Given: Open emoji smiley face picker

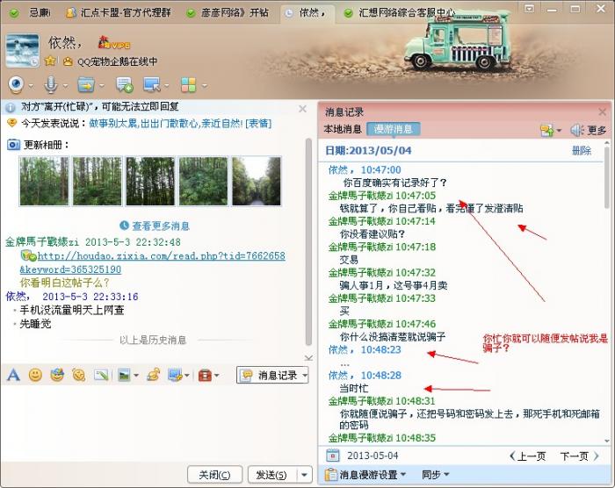Looking at the screenshot, I should 35,375.
